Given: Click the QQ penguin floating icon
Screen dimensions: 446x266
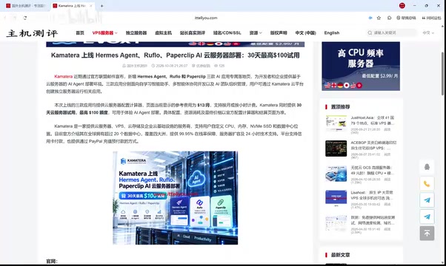Looking at the screenshot, I should [427, 167].
